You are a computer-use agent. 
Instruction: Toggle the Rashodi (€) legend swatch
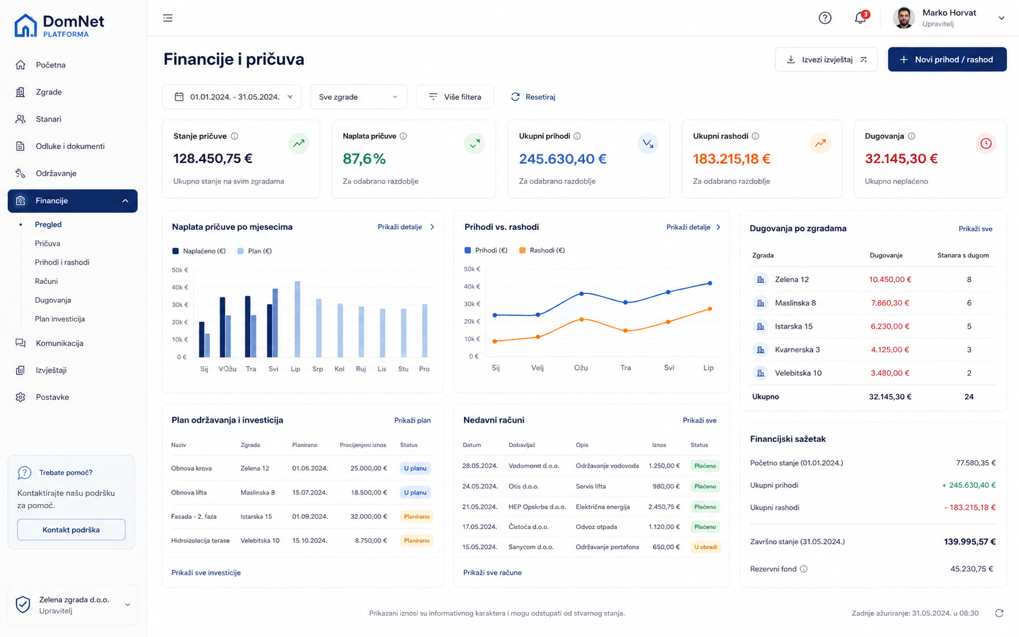tap(522, 250)
